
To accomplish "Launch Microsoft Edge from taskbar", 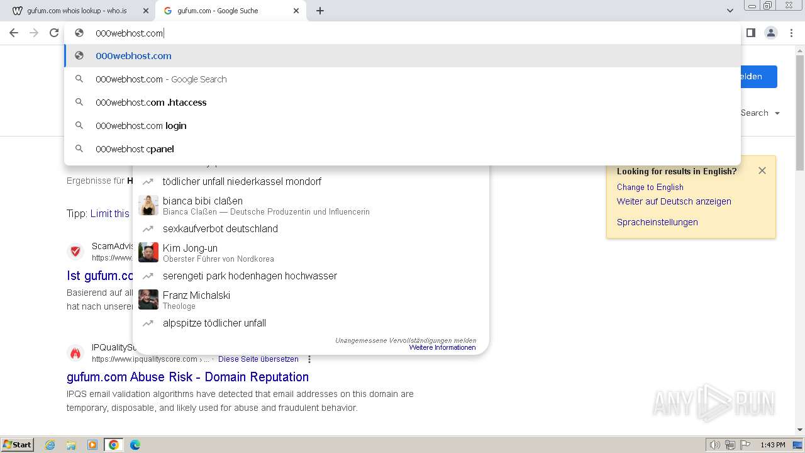I will coord(135,445).
